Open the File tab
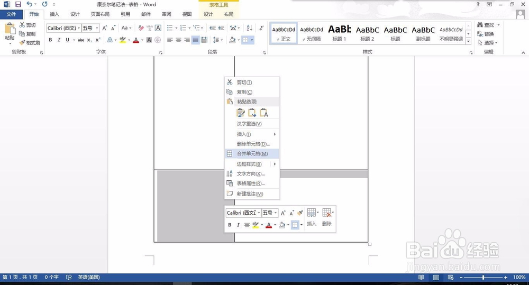The width and height of the screenshot is (529, 285). [x=11, y=14]
